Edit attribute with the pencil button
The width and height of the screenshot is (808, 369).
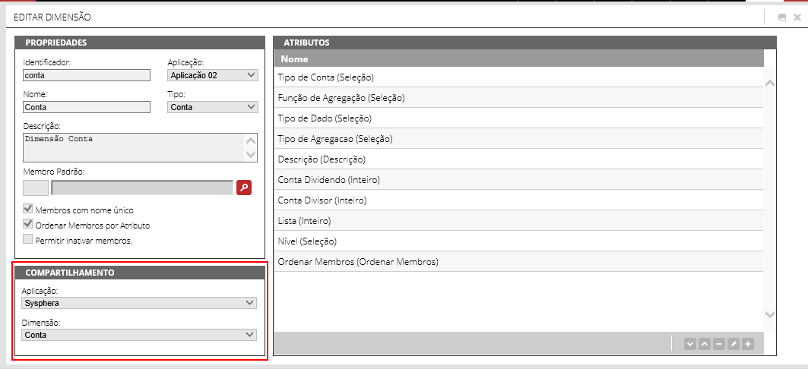click(734, 343)
